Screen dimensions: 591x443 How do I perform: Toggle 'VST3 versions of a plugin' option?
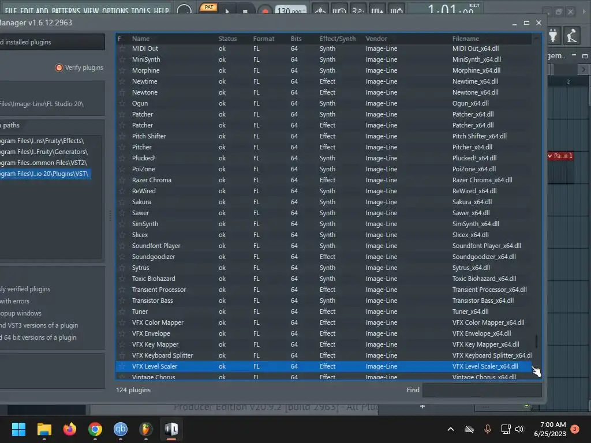click(39, 325)
